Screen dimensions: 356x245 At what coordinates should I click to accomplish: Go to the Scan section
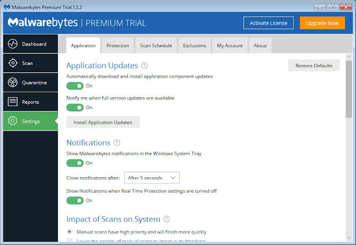(x=31, y=63)
